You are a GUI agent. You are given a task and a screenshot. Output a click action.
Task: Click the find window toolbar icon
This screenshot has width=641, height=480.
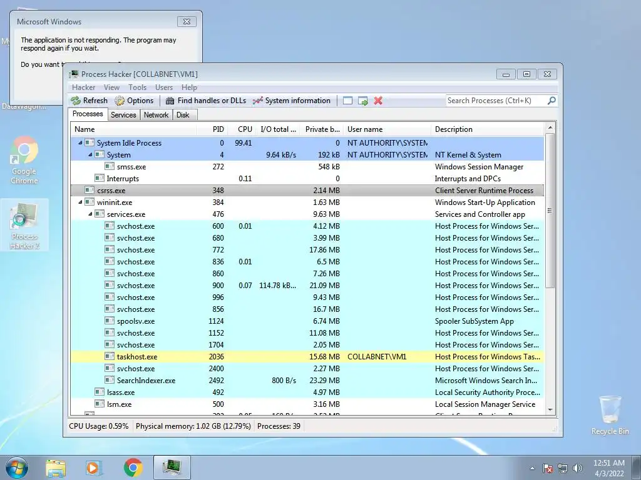[x=347, y=101]
